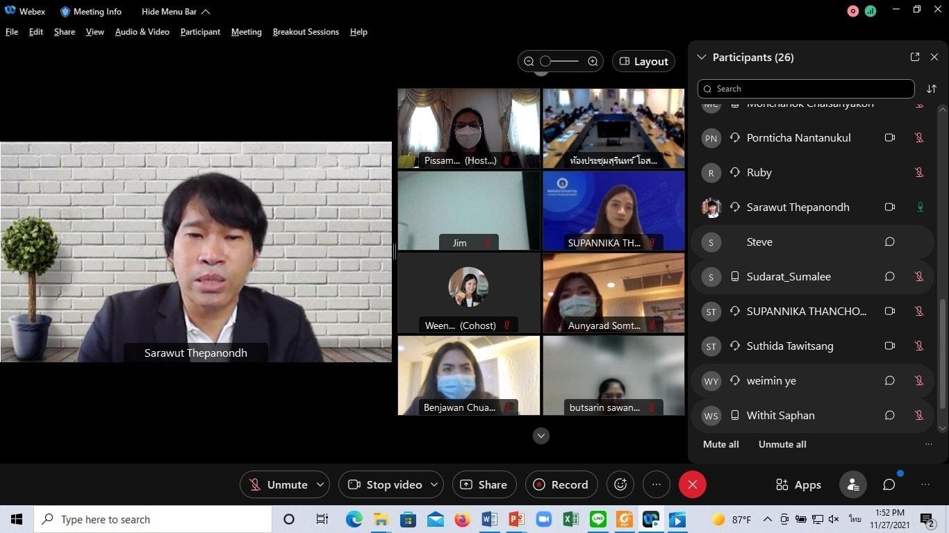Click Mute all

point(721,444)
